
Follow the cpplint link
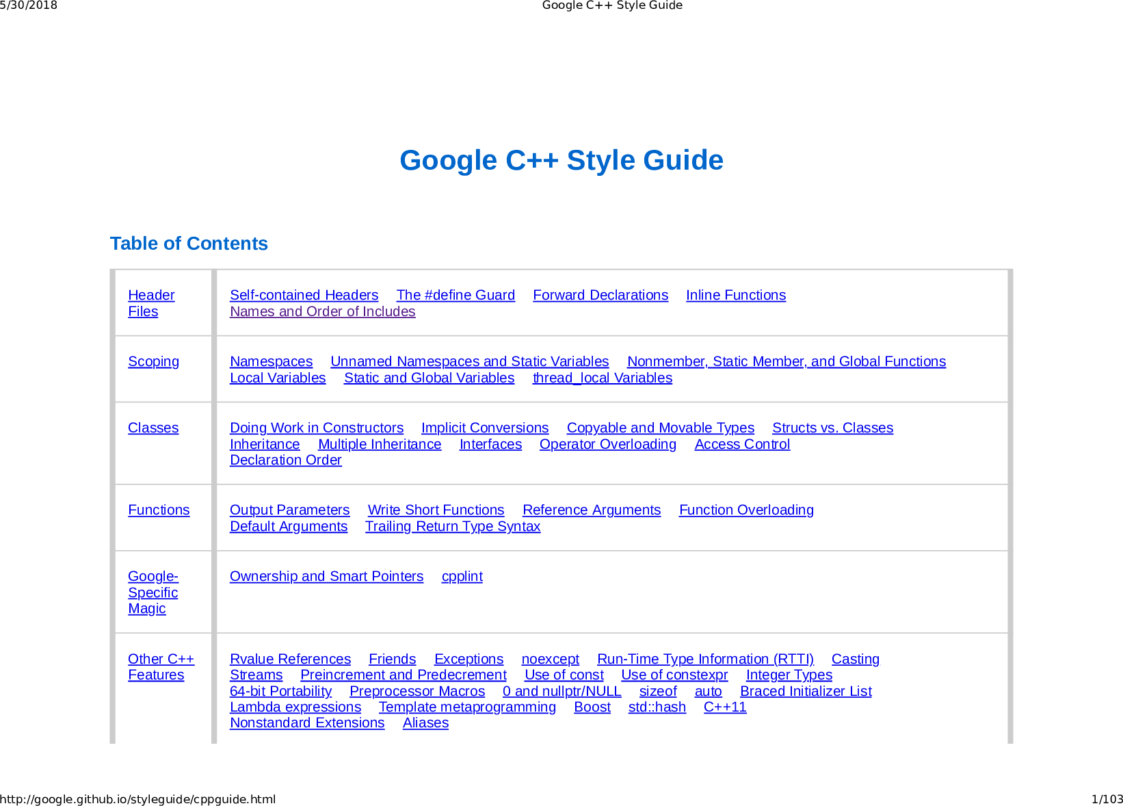[x=462, y=576]
